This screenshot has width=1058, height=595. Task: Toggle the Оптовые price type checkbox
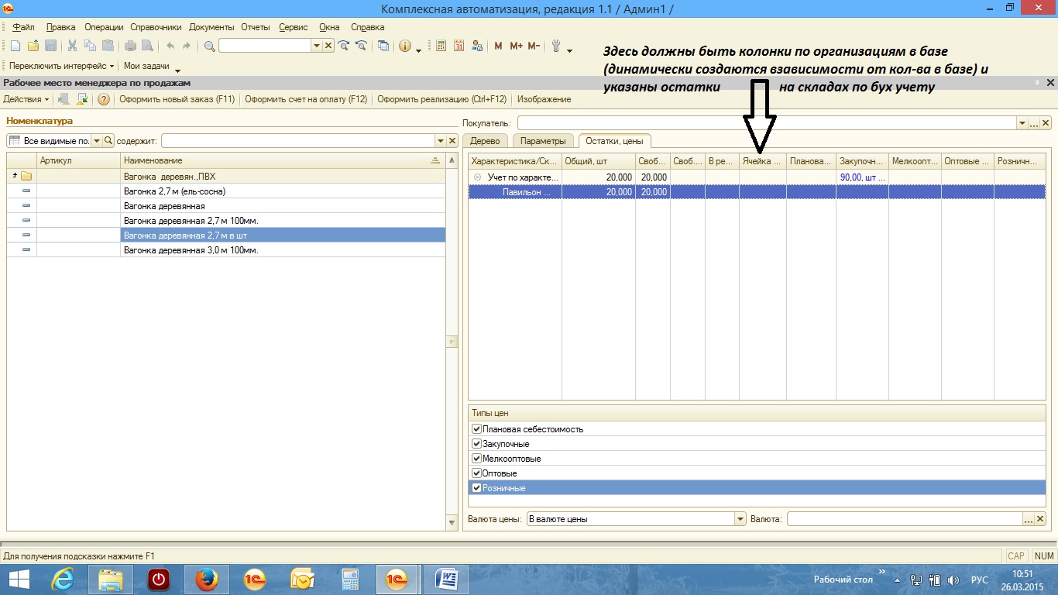(x=477, y=473)
